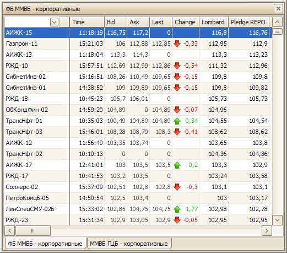Image resolution: width=287 pixels, height=253 pixels.
Task: Click the green up arrow in ТрансНфт-01 row
Action: 177,121
